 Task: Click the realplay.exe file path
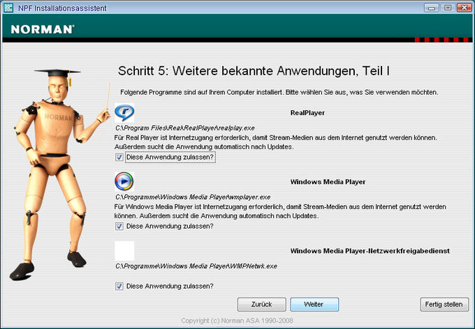point(185,128)
